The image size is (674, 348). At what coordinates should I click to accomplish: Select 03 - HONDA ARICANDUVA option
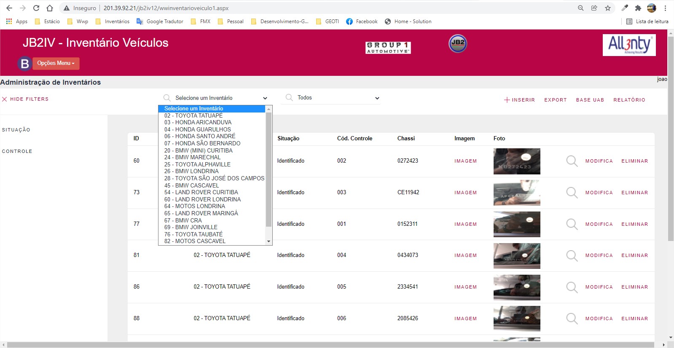(212, 122)
